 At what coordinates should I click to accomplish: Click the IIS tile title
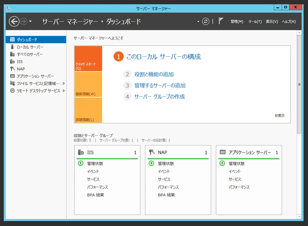tap(90, 152)
